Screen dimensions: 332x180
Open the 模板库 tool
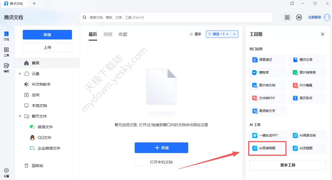point(268,72)
